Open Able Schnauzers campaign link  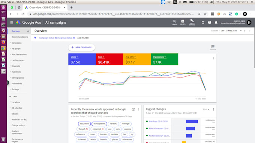pos(159,128)
